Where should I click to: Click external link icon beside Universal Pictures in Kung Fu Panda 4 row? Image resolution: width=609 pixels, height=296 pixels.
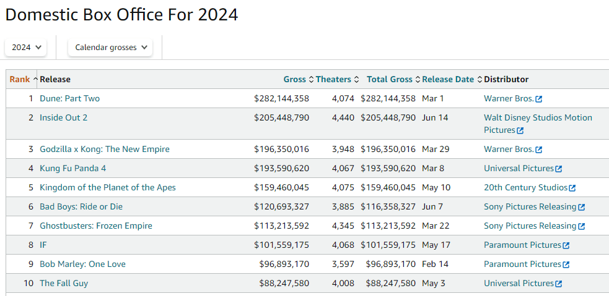pyautogui.click(x=559, y=169)
